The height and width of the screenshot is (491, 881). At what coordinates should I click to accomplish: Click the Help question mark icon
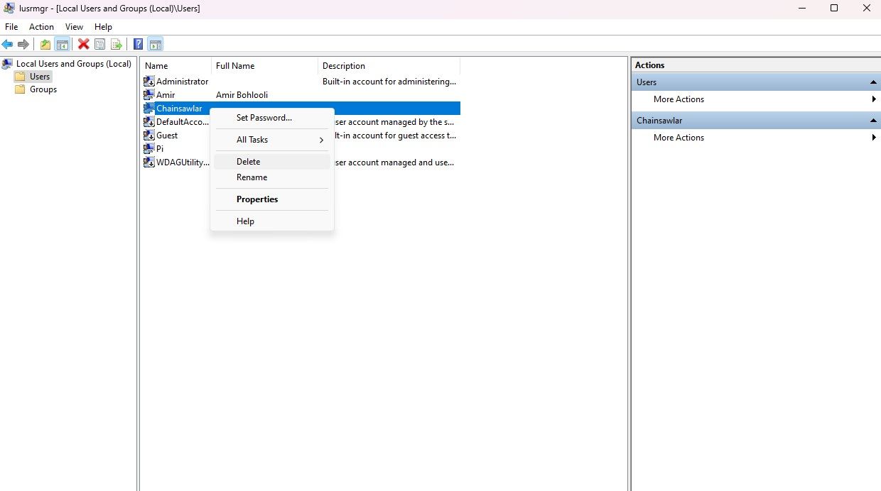tap(137, 44)
